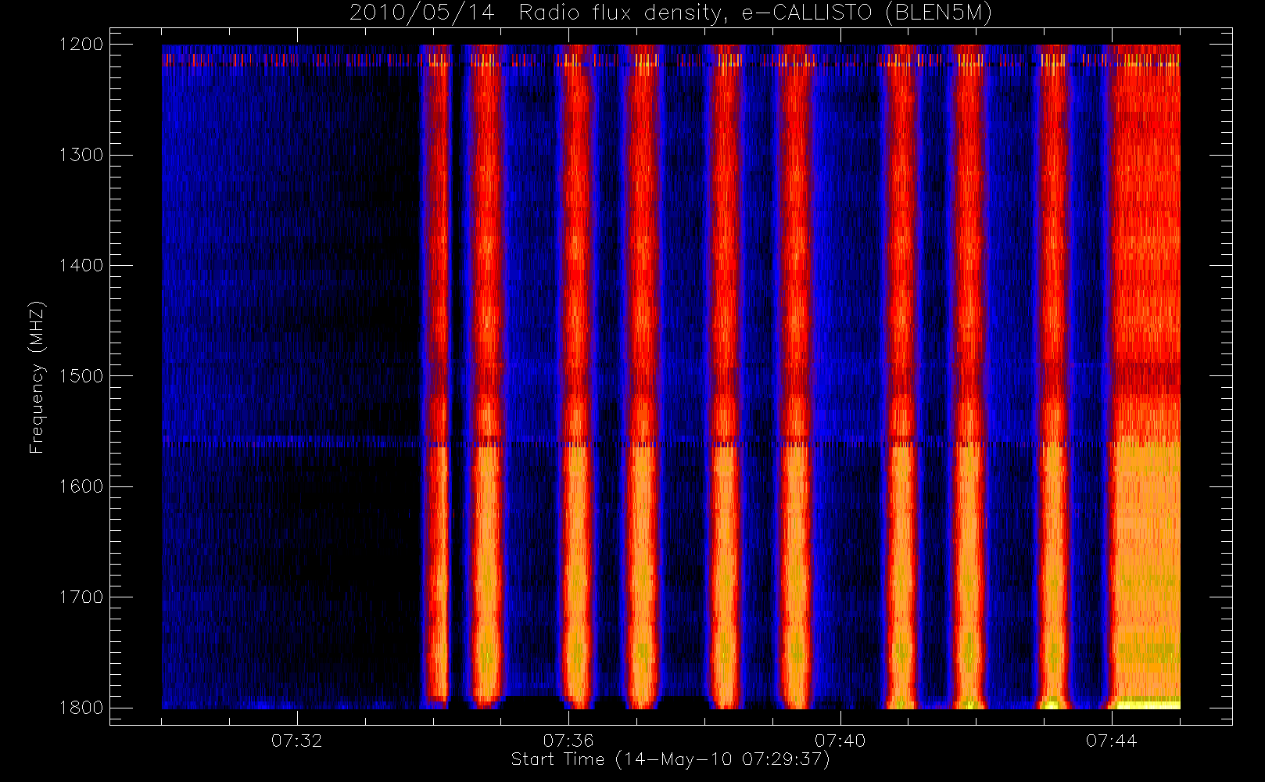Click the 07:40 time tick label
Image resolution: width=1265 pixels, height=782 pixels.
(x=840, y=741)
